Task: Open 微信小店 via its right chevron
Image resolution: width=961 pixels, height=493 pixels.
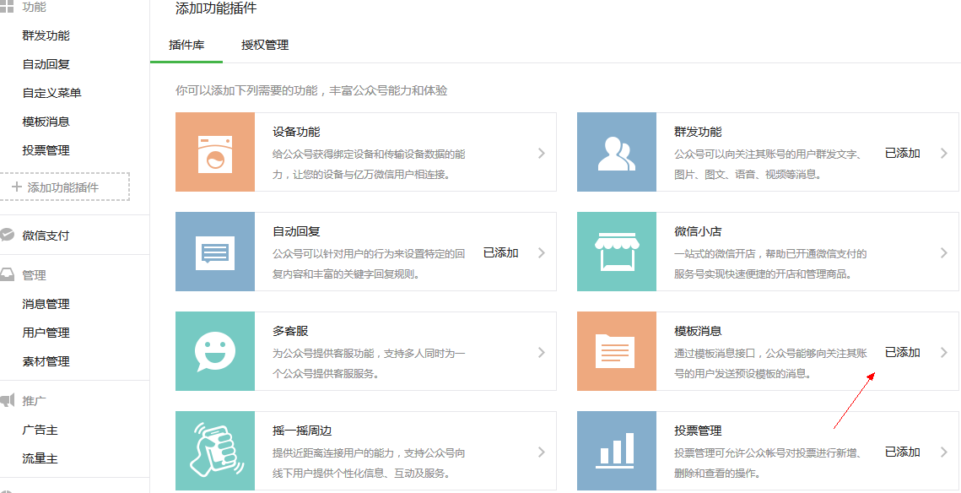Action: (x=944, y=252)
